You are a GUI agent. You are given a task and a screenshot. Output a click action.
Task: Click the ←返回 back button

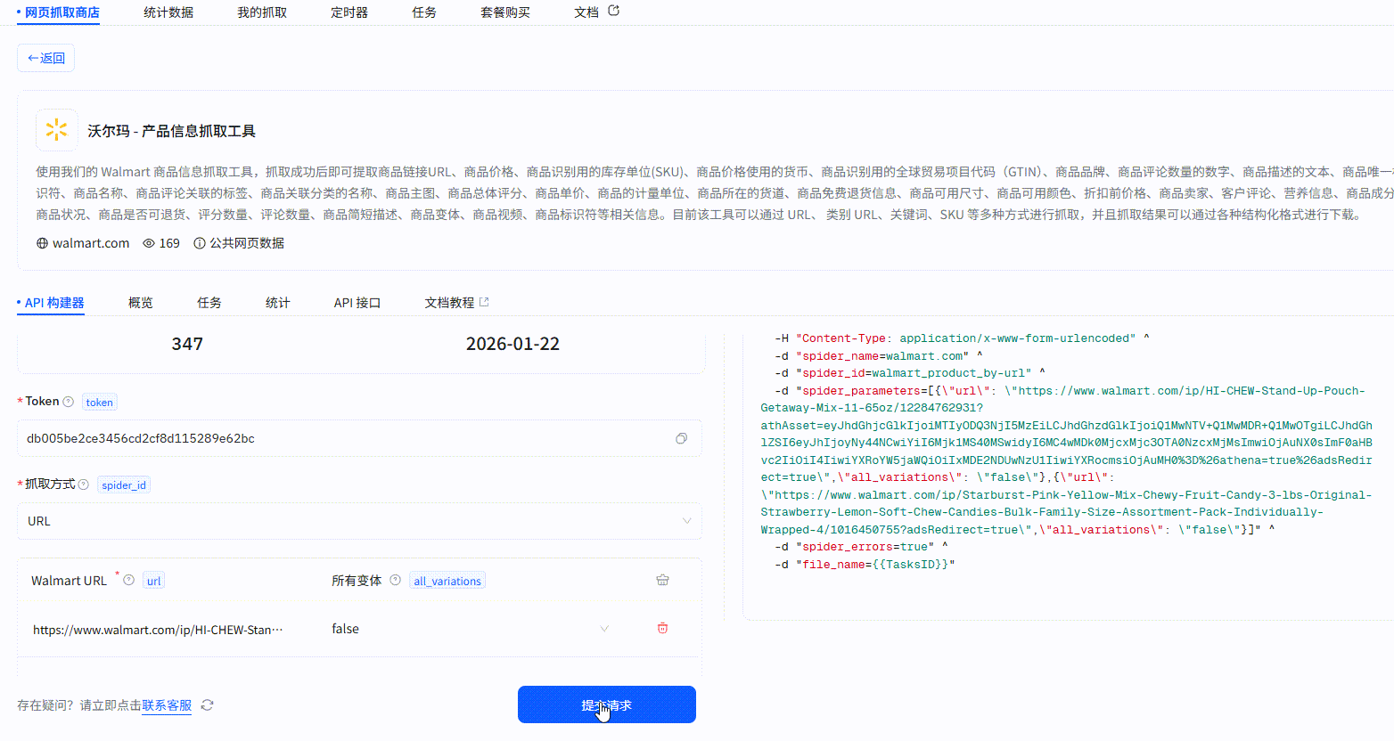(x=46, y=58)
